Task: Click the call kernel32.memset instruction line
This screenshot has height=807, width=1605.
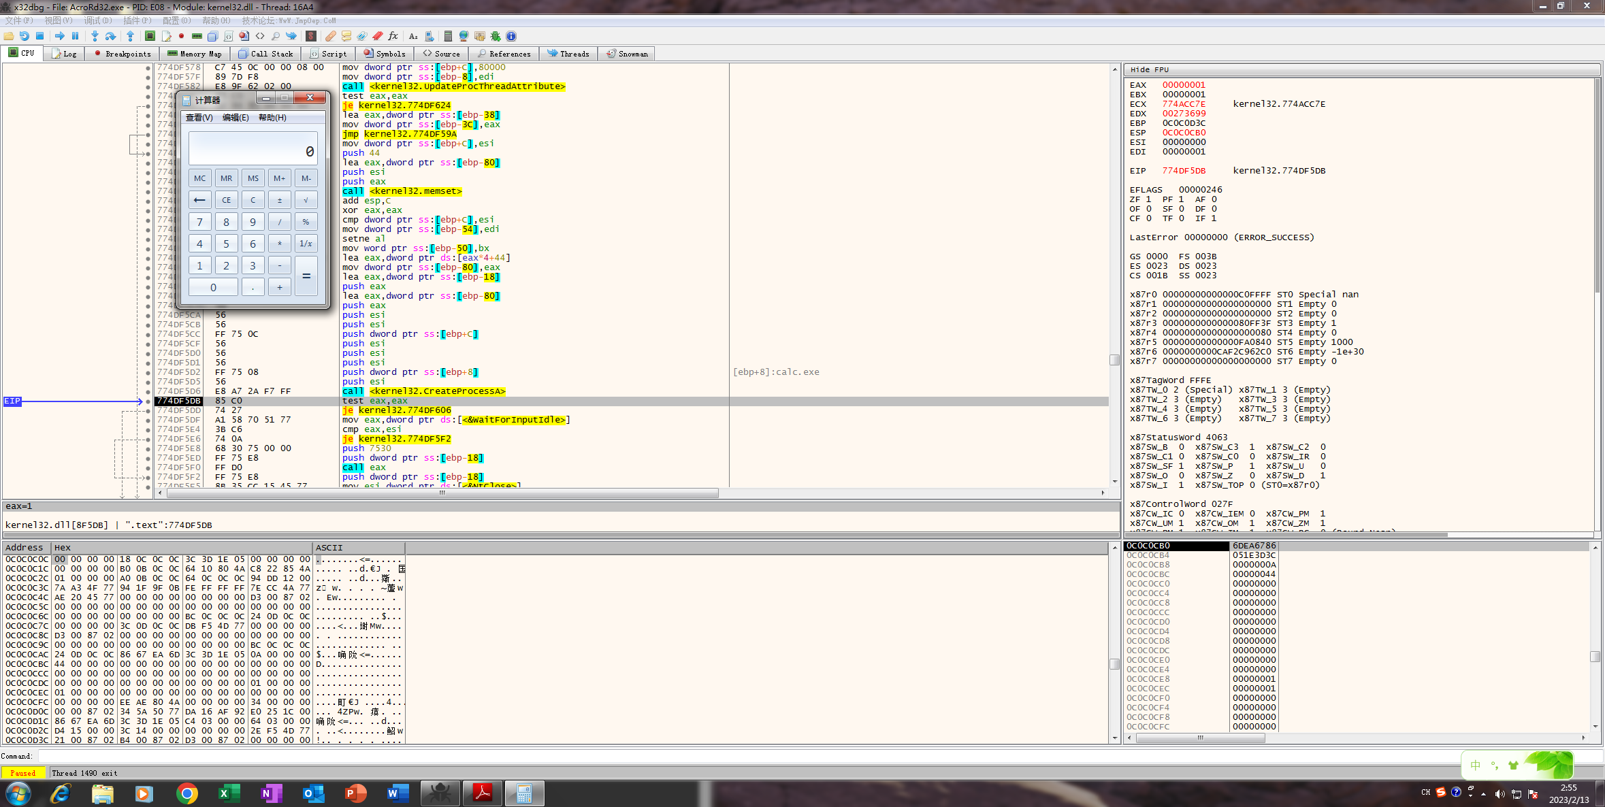Action: pos(402,191)
